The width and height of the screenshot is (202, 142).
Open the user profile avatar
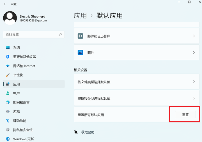coord(10,18)
